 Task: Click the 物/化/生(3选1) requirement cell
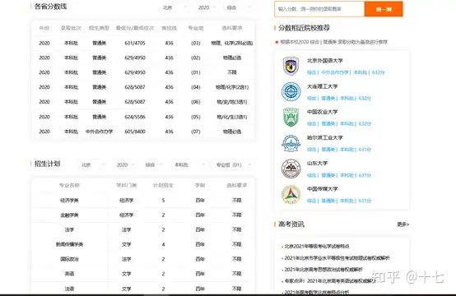tap(232, 117)
